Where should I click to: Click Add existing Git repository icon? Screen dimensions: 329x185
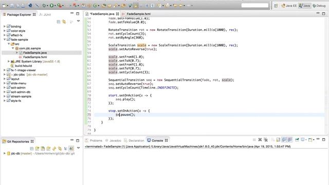pyautogui.click(x=38, y=149)
